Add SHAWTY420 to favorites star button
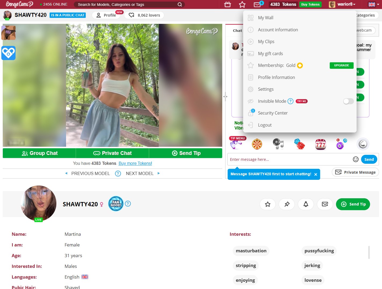Viewport: 382px width, 289px height. tap(268, 204)
